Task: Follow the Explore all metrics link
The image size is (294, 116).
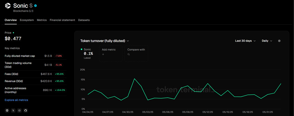Action: tap(16, 100)
